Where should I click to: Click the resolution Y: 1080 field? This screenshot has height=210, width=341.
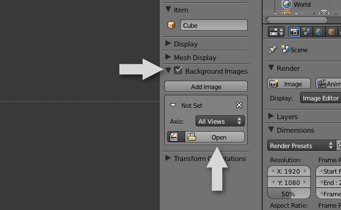289,183
